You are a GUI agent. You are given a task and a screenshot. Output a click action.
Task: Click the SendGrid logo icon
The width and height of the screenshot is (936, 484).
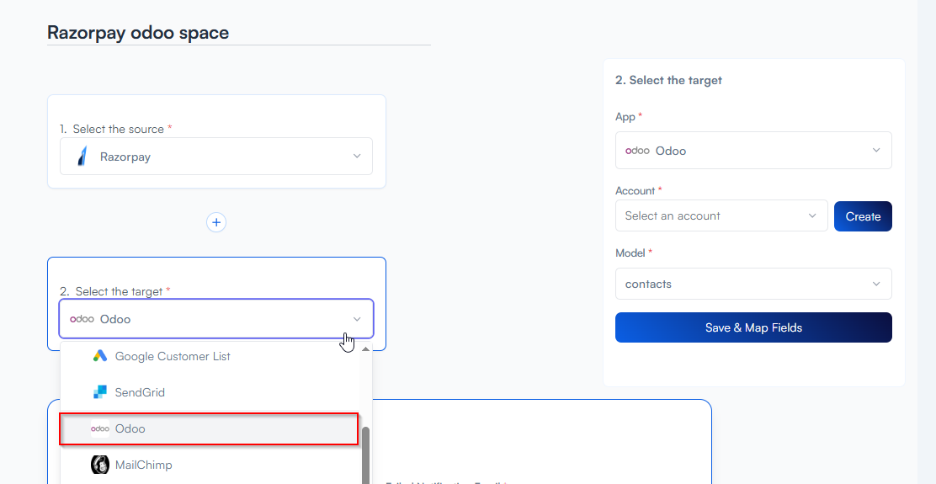100,392
